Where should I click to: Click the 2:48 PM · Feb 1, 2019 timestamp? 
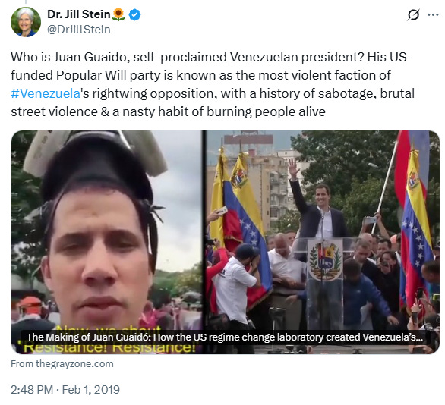click(65, 389)
